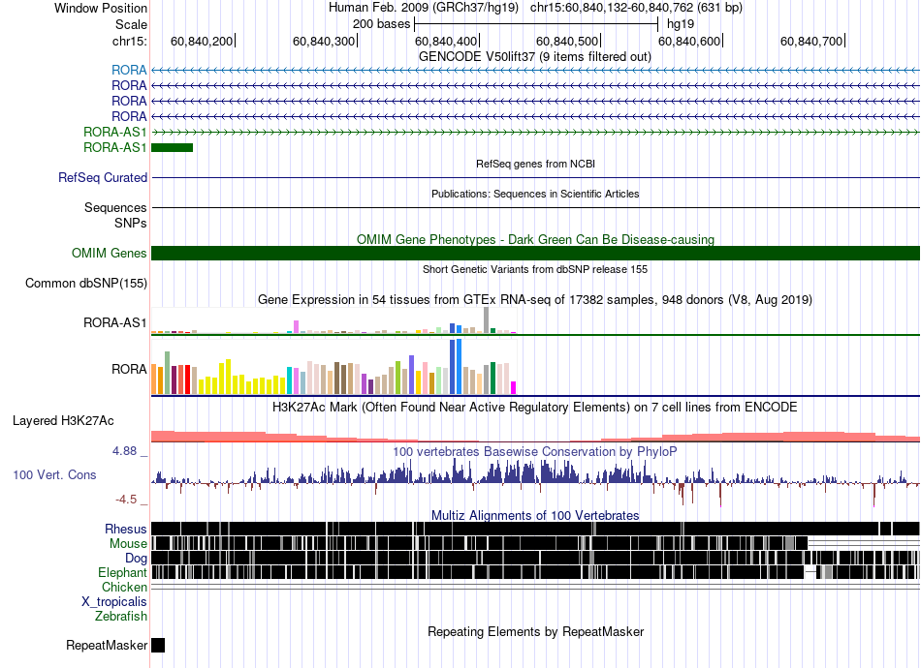
Task: Open the H3K27Ac Mark ENCODE track title
Action: [x=535, y=407]
